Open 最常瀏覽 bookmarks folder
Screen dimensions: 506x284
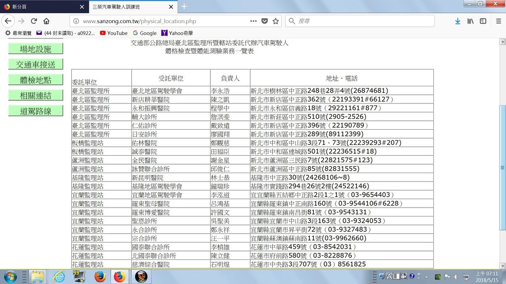tap(18, 33)
